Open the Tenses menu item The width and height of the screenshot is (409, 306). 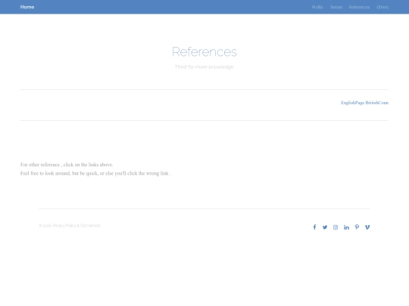click(x=336, y=8)
